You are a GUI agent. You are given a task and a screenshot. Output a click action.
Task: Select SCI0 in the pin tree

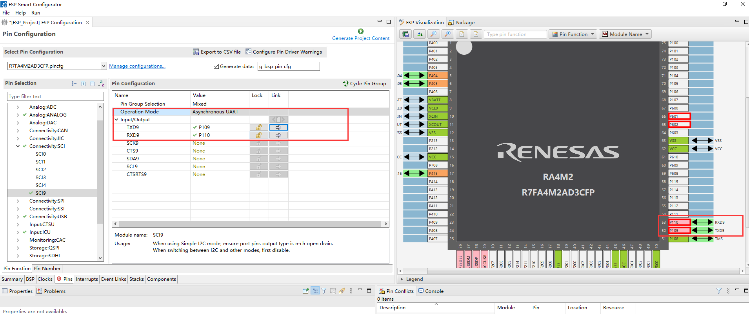coord(41,154)
